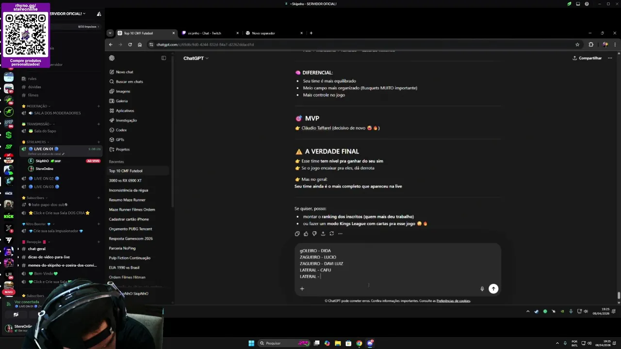
Task: Collapse STREAMERS category in Discord
Action: [x=36, y=142]
